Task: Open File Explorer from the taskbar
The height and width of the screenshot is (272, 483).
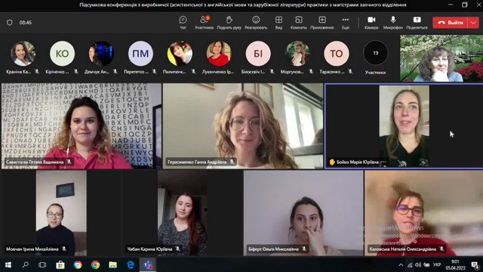Action: pyautogui.click(x=112, y=265)
